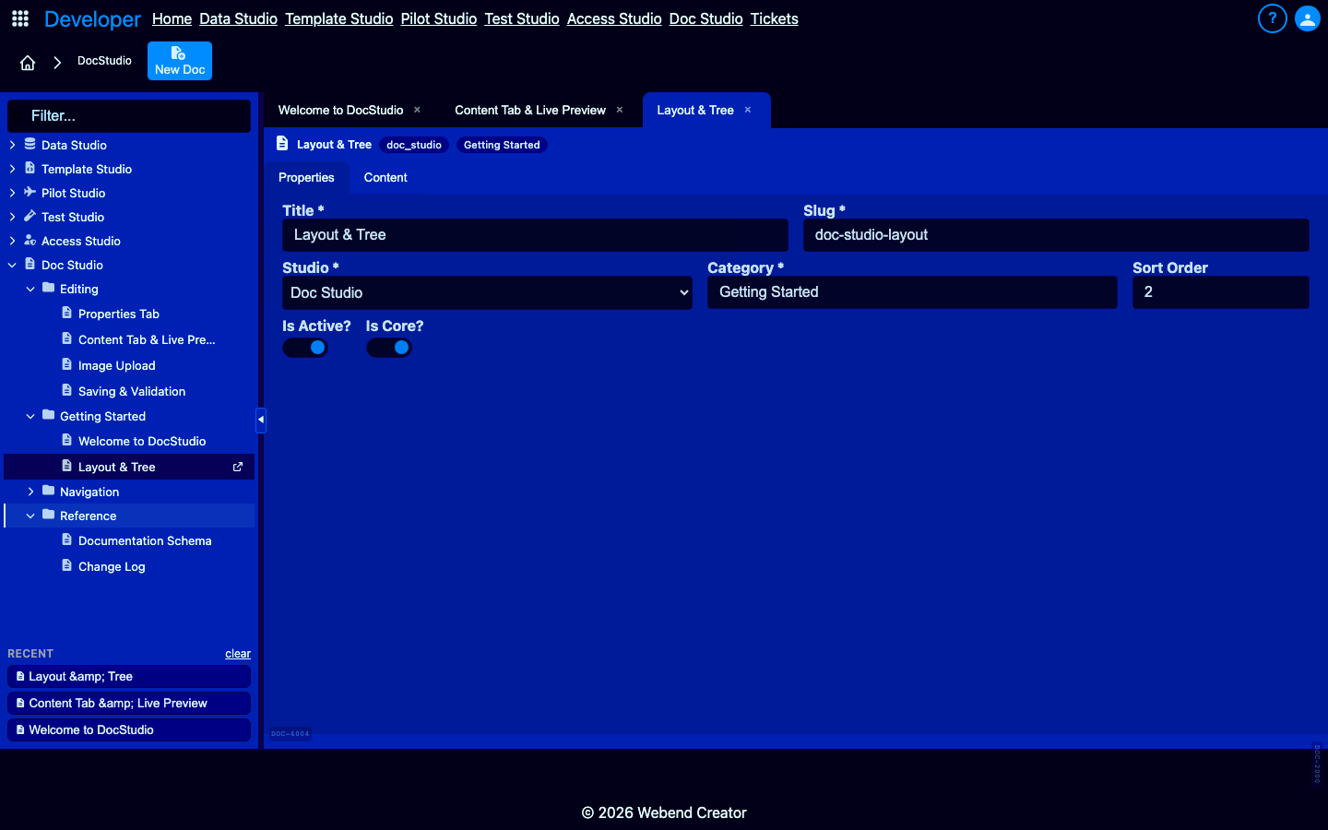Open Tickets in top navigation
The height and width of the screenshot is (830, 1328).
(x=774, y=18)
